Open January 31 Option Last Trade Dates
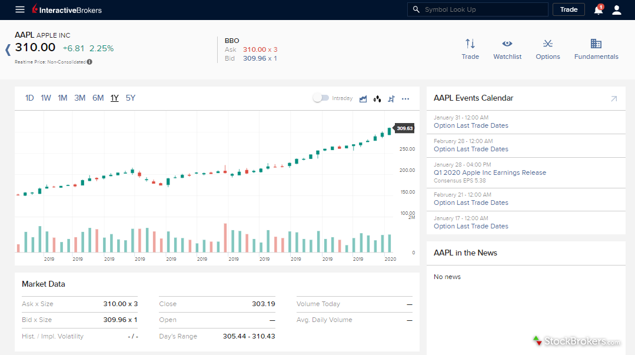This screenshot has height=355, width=635. click(471, 125)
